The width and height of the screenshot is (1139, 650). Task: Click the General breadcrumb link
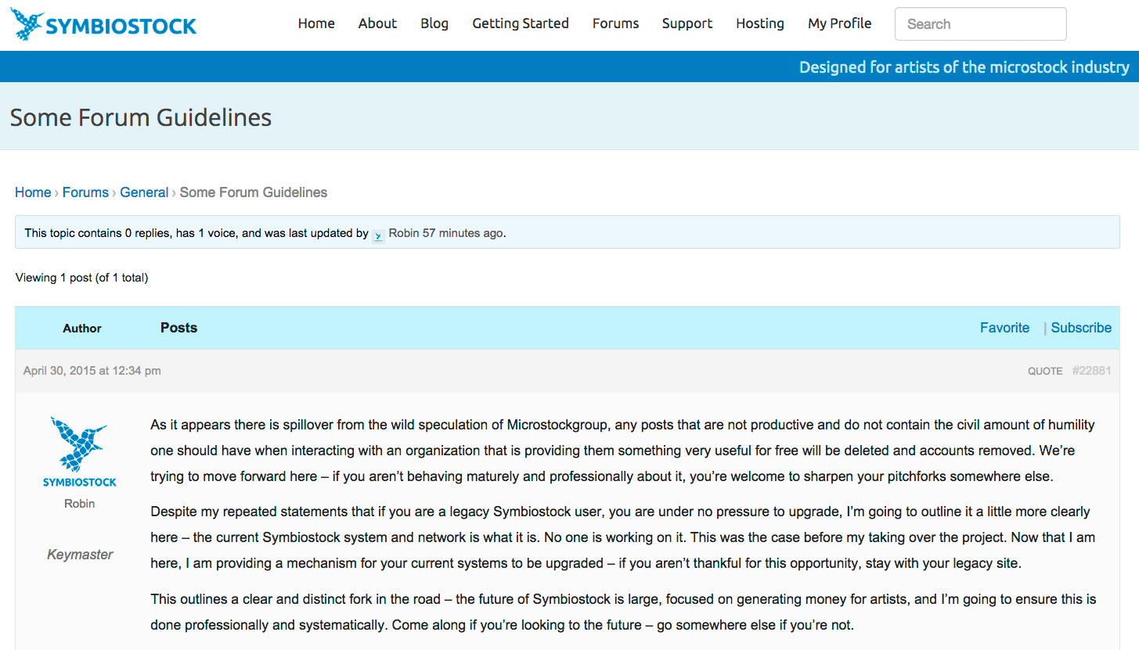pyautogui.click(x=144, y=192)
